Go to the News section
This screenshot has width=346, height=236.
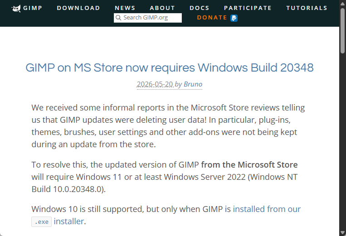(x=125, y=8)
